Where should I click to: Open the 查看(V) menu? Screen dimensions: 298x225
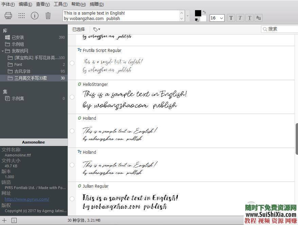(43, 4)
